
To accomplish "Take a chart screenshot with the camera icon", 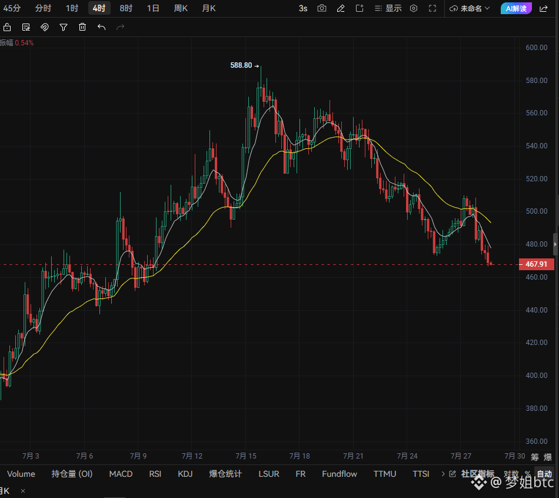I will click(321, 8).
